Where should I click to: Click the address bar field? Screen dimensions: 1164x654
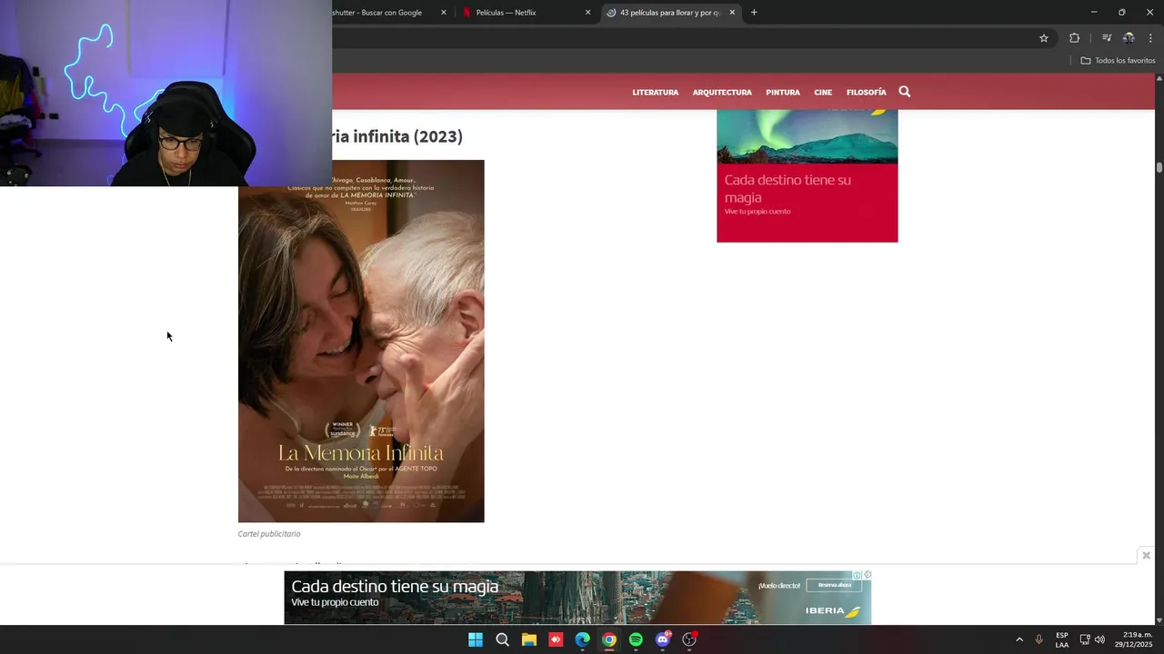coord(680,38)
